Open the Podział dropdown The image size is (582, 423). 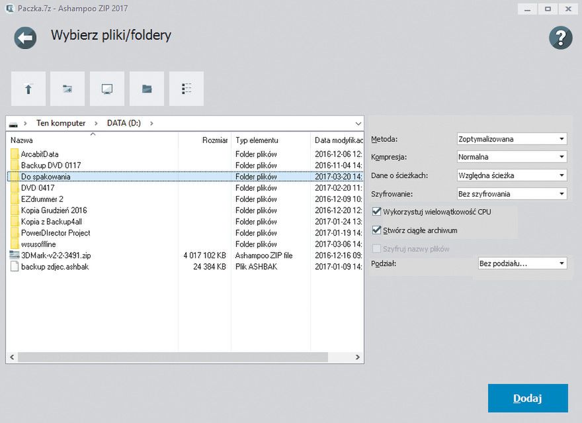[522, 263]
